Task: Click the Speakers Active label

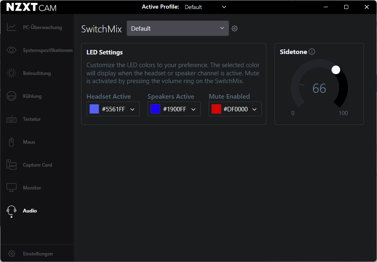Action: (171, 96)
